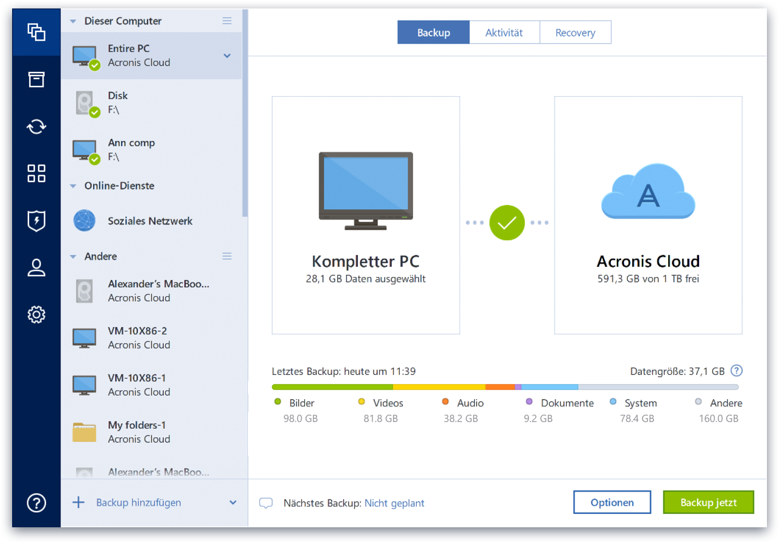Image resolution: width=779 pixels, height=543 pixels.
Task: Collapse the Entire PC backup chevron
Action: pos(227,55)
